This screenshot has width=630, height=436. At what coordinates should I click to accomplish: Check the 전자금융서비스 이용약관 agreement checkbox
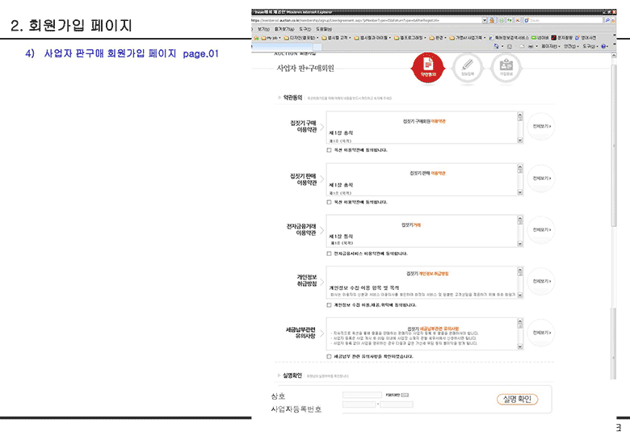point(329,254)
